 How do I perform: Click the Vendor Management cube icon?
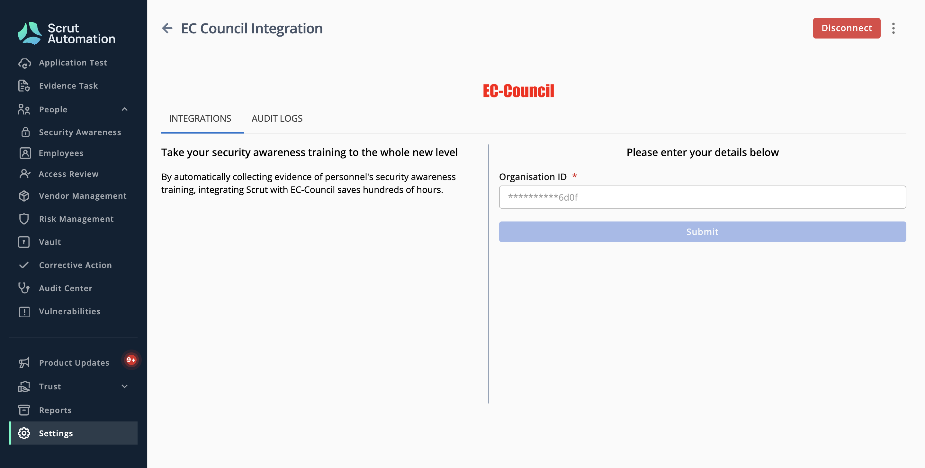(24, 196)
